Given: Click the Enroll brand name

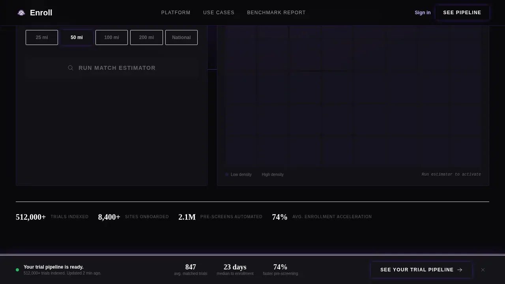Looking at the screenshot, I should click(x=41, y=13).
